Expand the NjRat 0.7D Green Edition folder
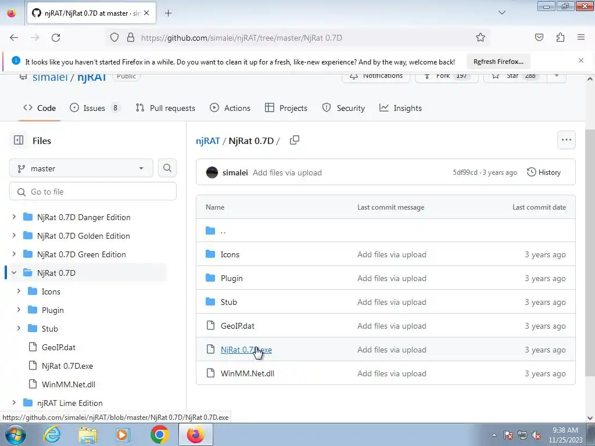The image size is (595, 446). (14, 254)
